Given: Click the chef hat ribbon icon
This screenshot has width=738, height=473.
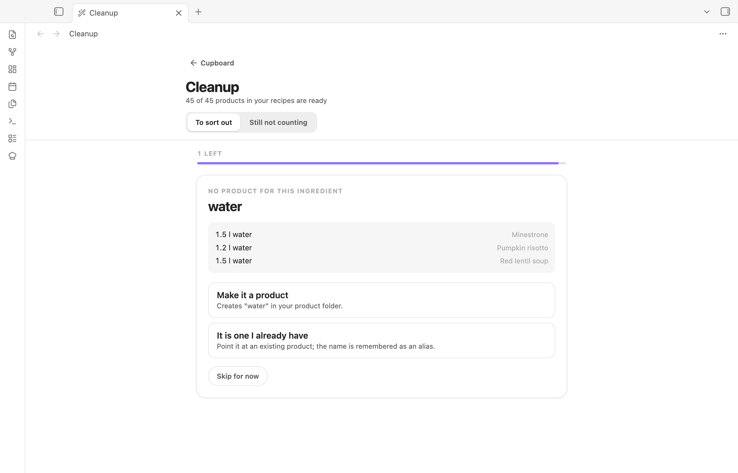Looking at the screenshot, I should click(12, 156).
